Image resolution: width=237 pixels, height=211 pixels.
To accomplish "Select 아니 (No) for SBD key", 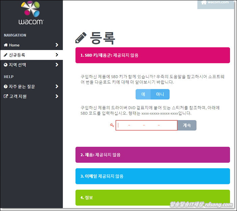I will (x=160, y=94).
